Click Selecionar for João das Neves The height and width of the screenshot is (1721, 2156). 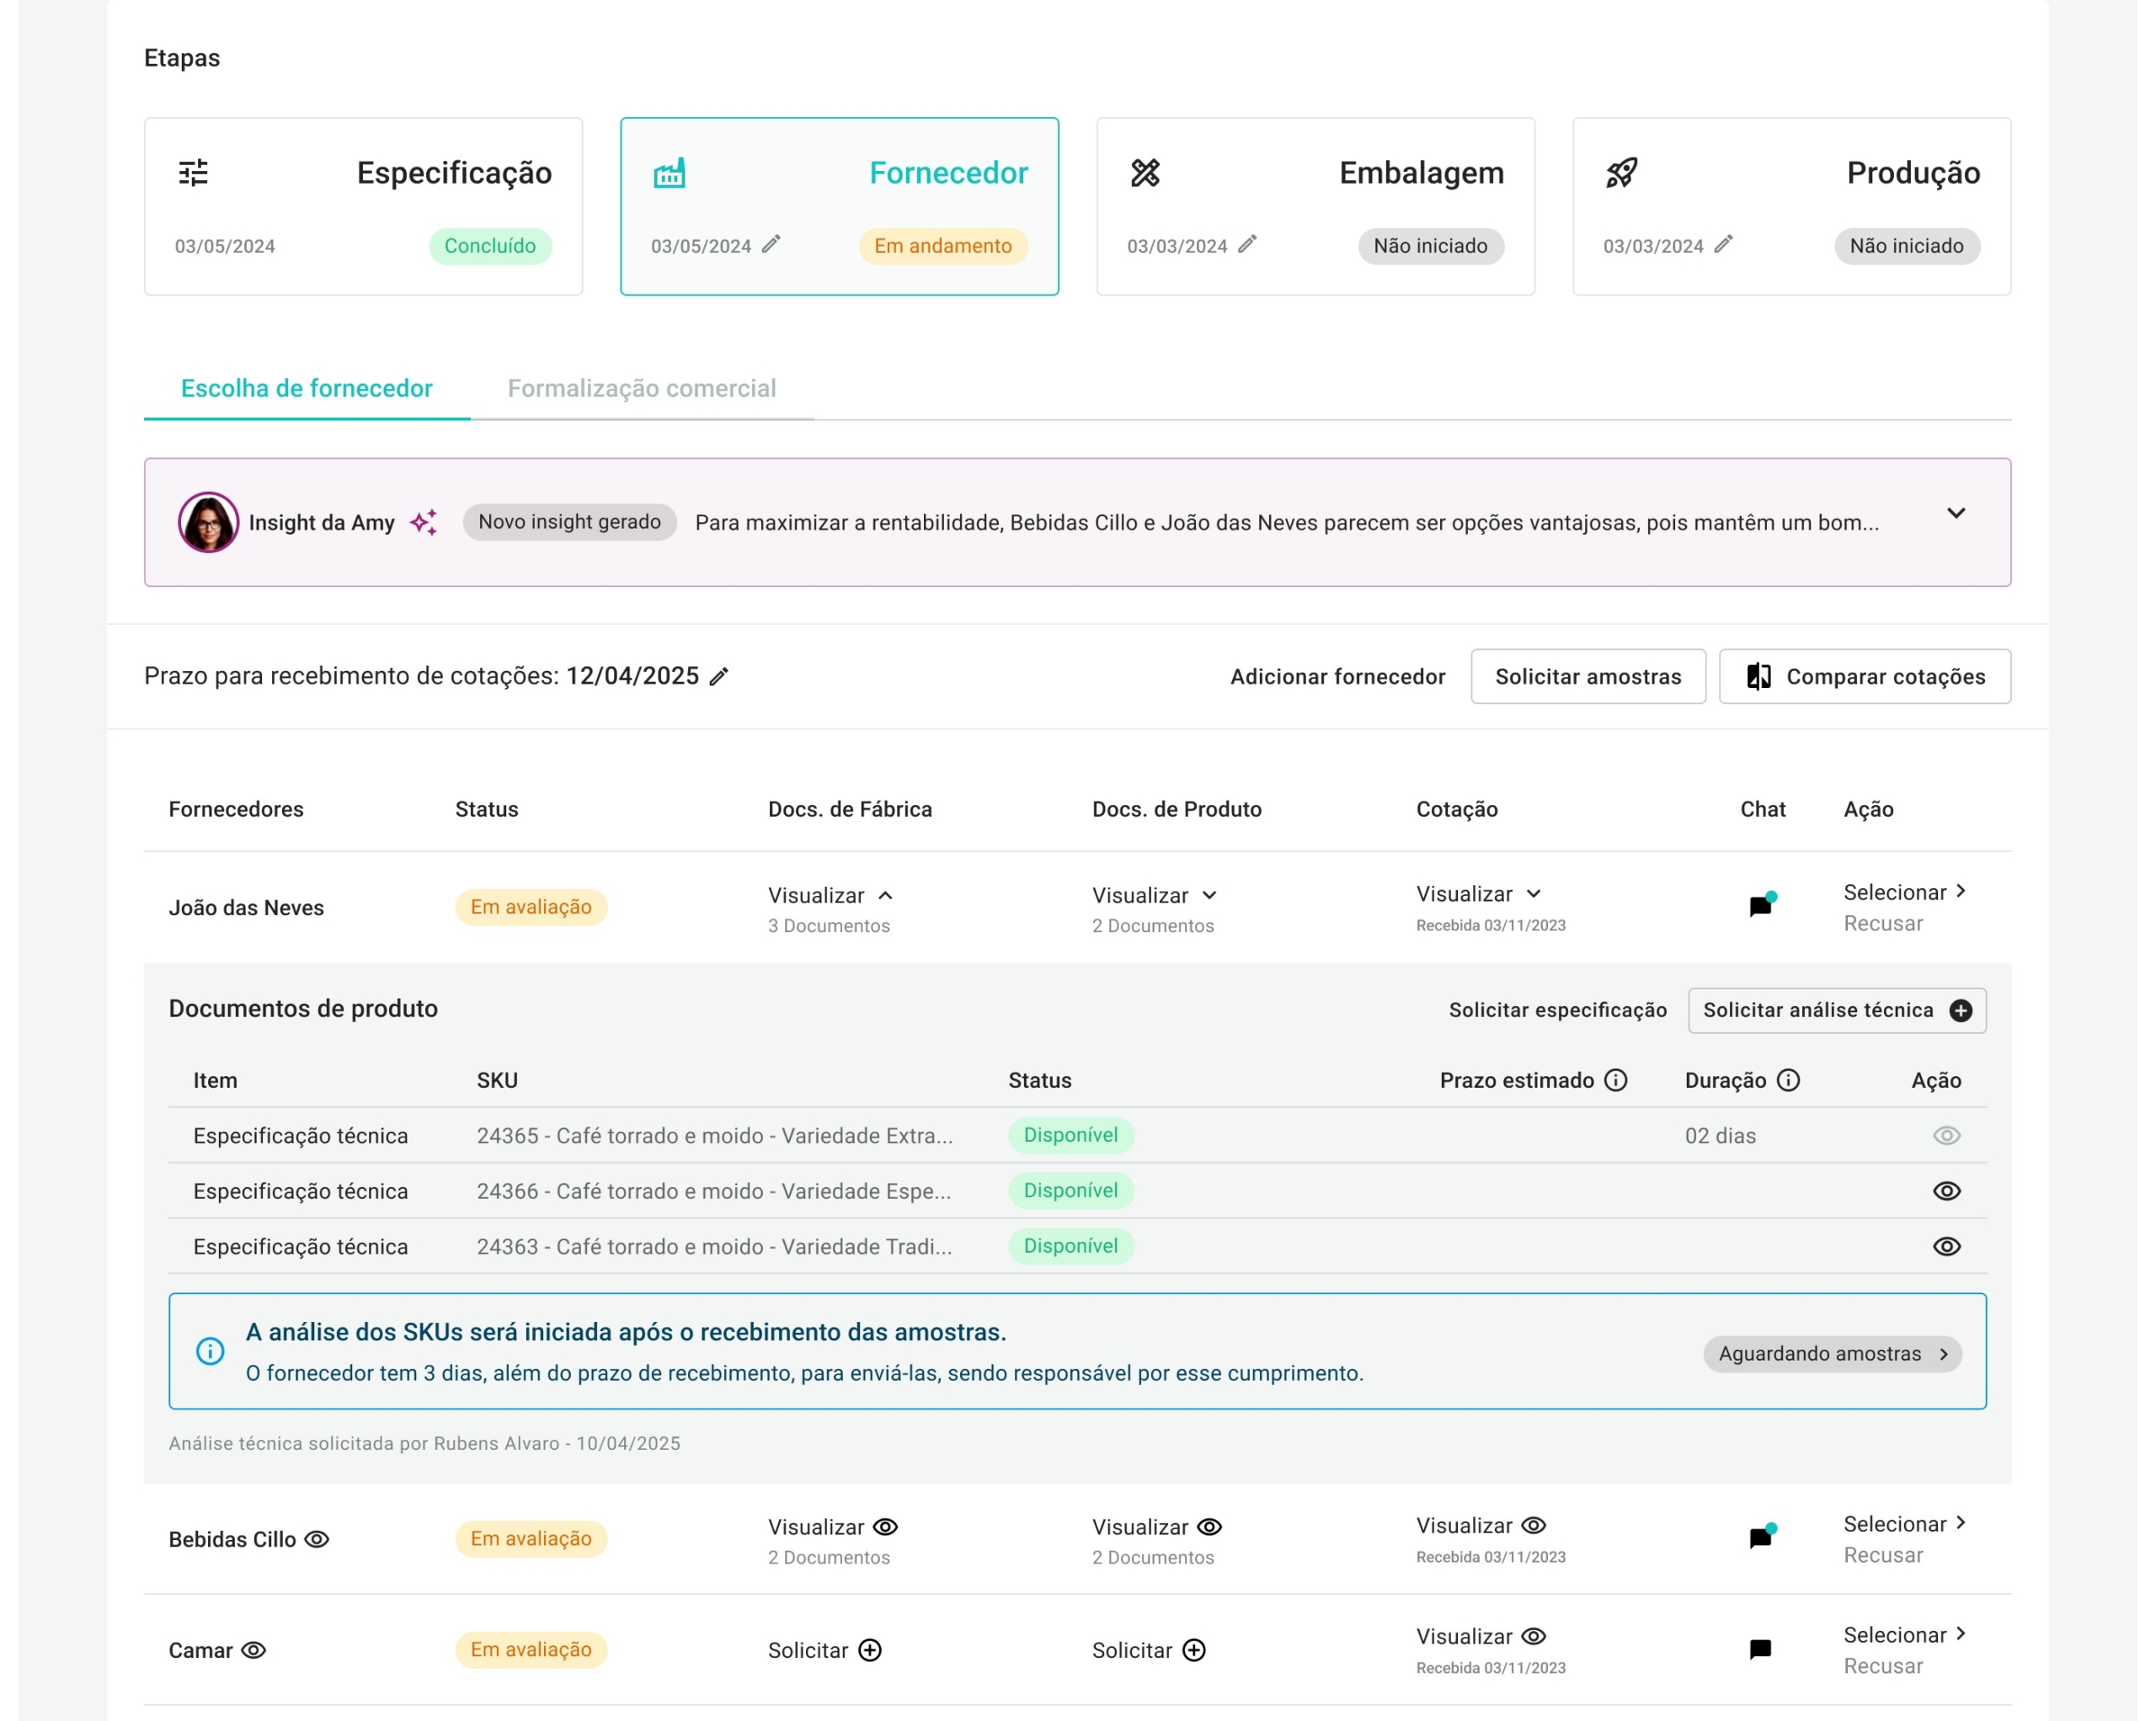click(x=1904, y=892)
